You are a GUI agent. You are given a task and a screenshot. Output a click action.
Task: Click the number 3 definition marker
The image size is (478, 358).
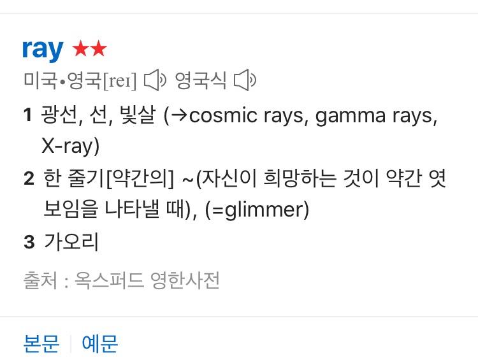tap(28, 242)
